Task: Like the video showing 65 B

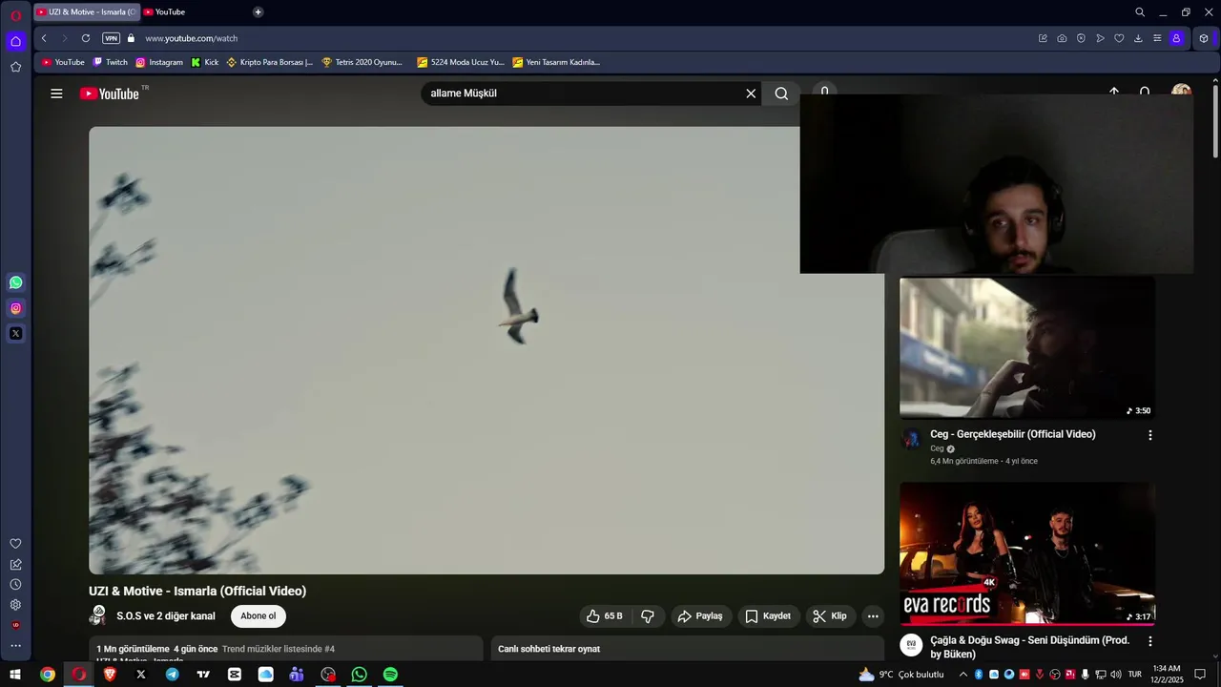Action: point(605,616)
